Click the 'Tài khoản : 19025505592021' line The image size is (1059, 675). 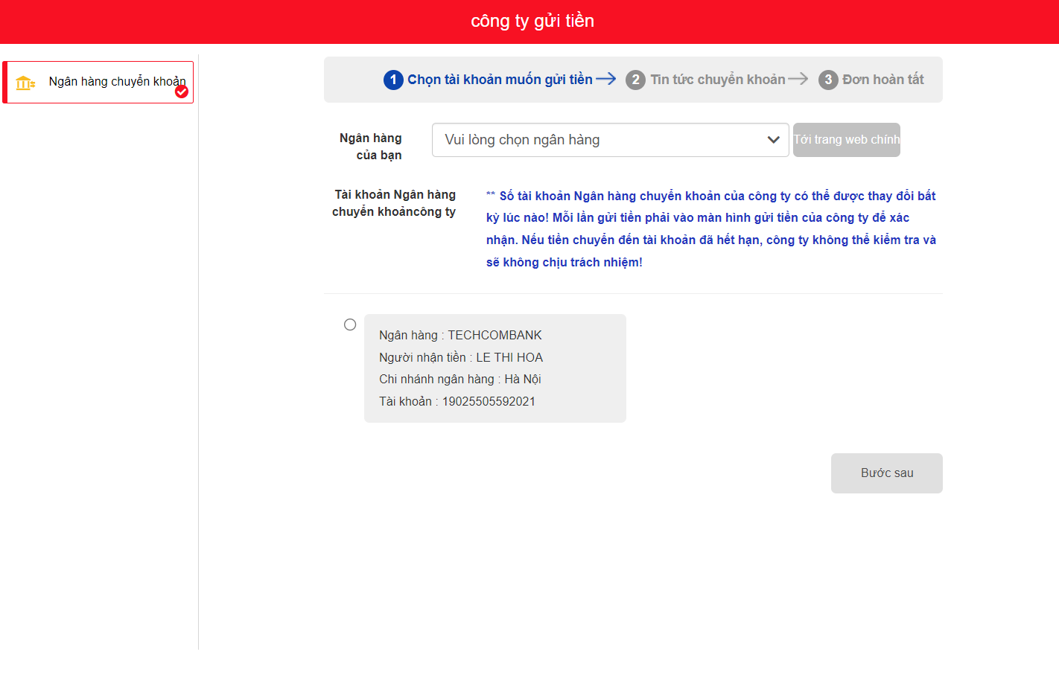click(x=457, y=402)
